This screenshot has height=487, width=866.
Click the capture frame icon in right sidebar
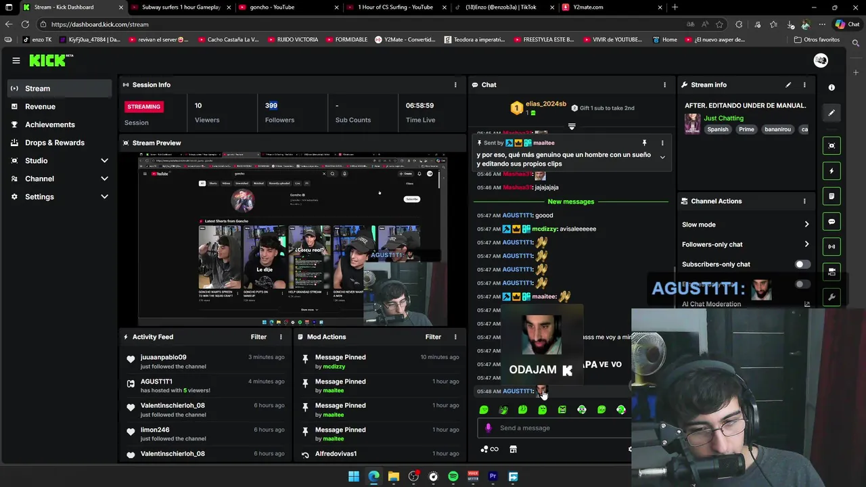tap(831, 145)
